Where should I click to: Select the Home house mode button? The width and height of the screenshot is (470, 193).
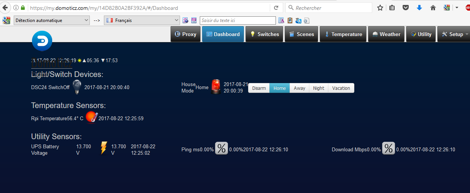click(280, 88)
